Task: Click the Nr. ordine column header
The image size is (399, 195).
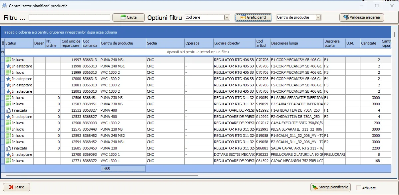Action: tap(53, 43)
